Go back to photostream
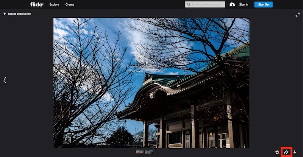The height and width of the screenshot is (157, 303). (19, 14)
